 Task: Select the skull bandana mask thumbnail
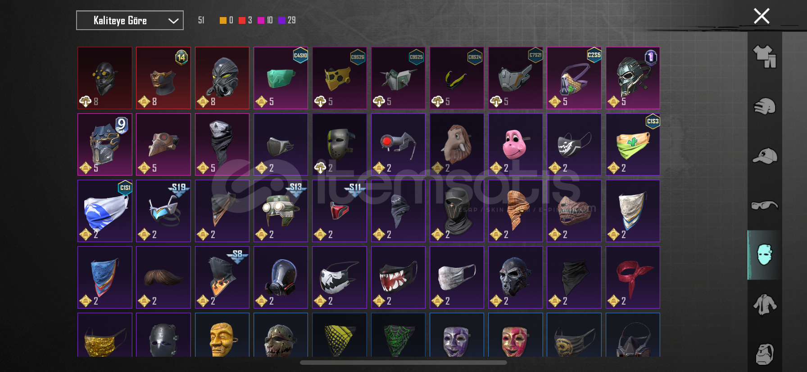[x=222, y=144]
